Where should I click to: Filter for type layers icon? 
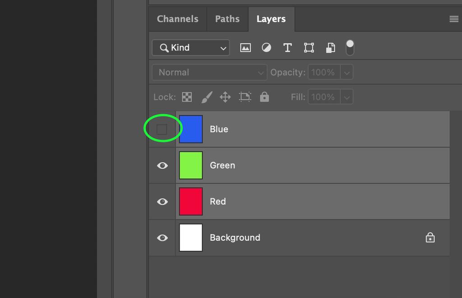(287, 48)
